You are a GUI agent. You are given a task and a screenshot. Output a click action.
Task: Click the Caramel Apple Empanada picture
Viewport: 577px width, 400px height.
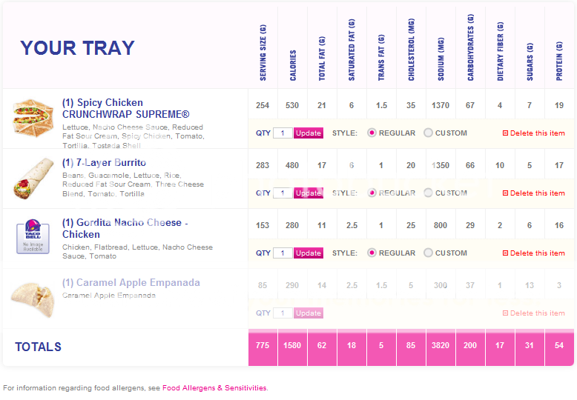tap(32, 298)
